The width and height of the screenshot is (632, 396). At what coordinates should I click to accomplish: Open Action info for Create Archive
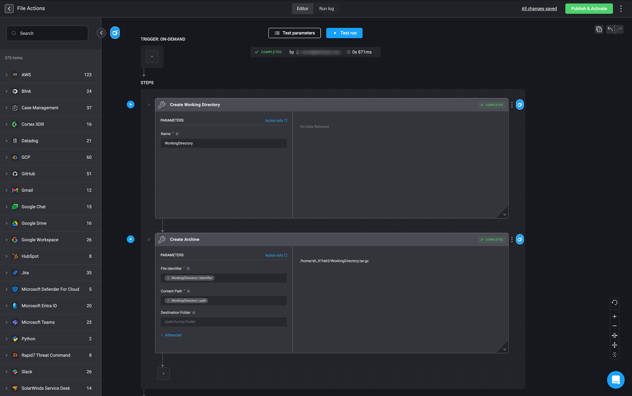(276, 255)
